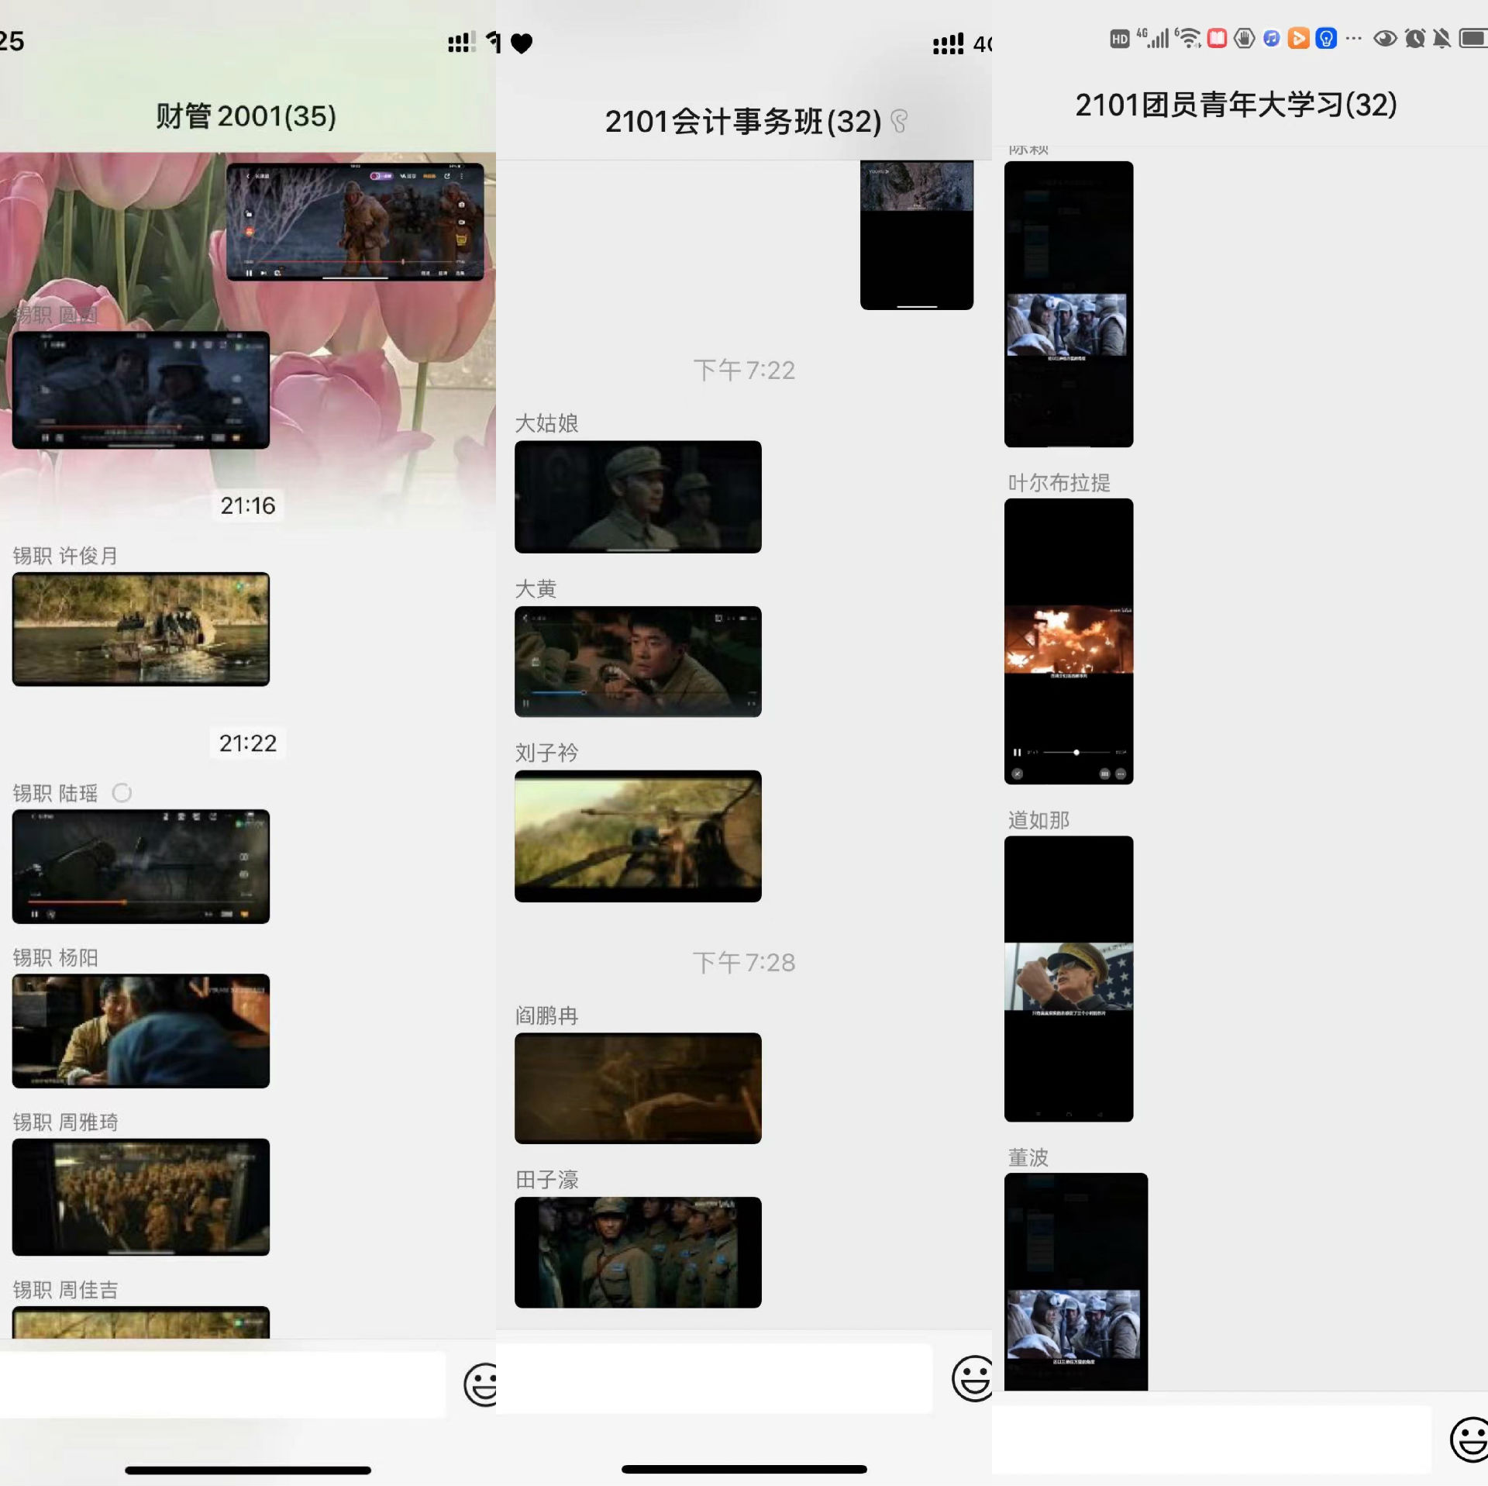1488x1486 pixels.
Task: Tap sender name 大姑娘
Action: (547, 423)
